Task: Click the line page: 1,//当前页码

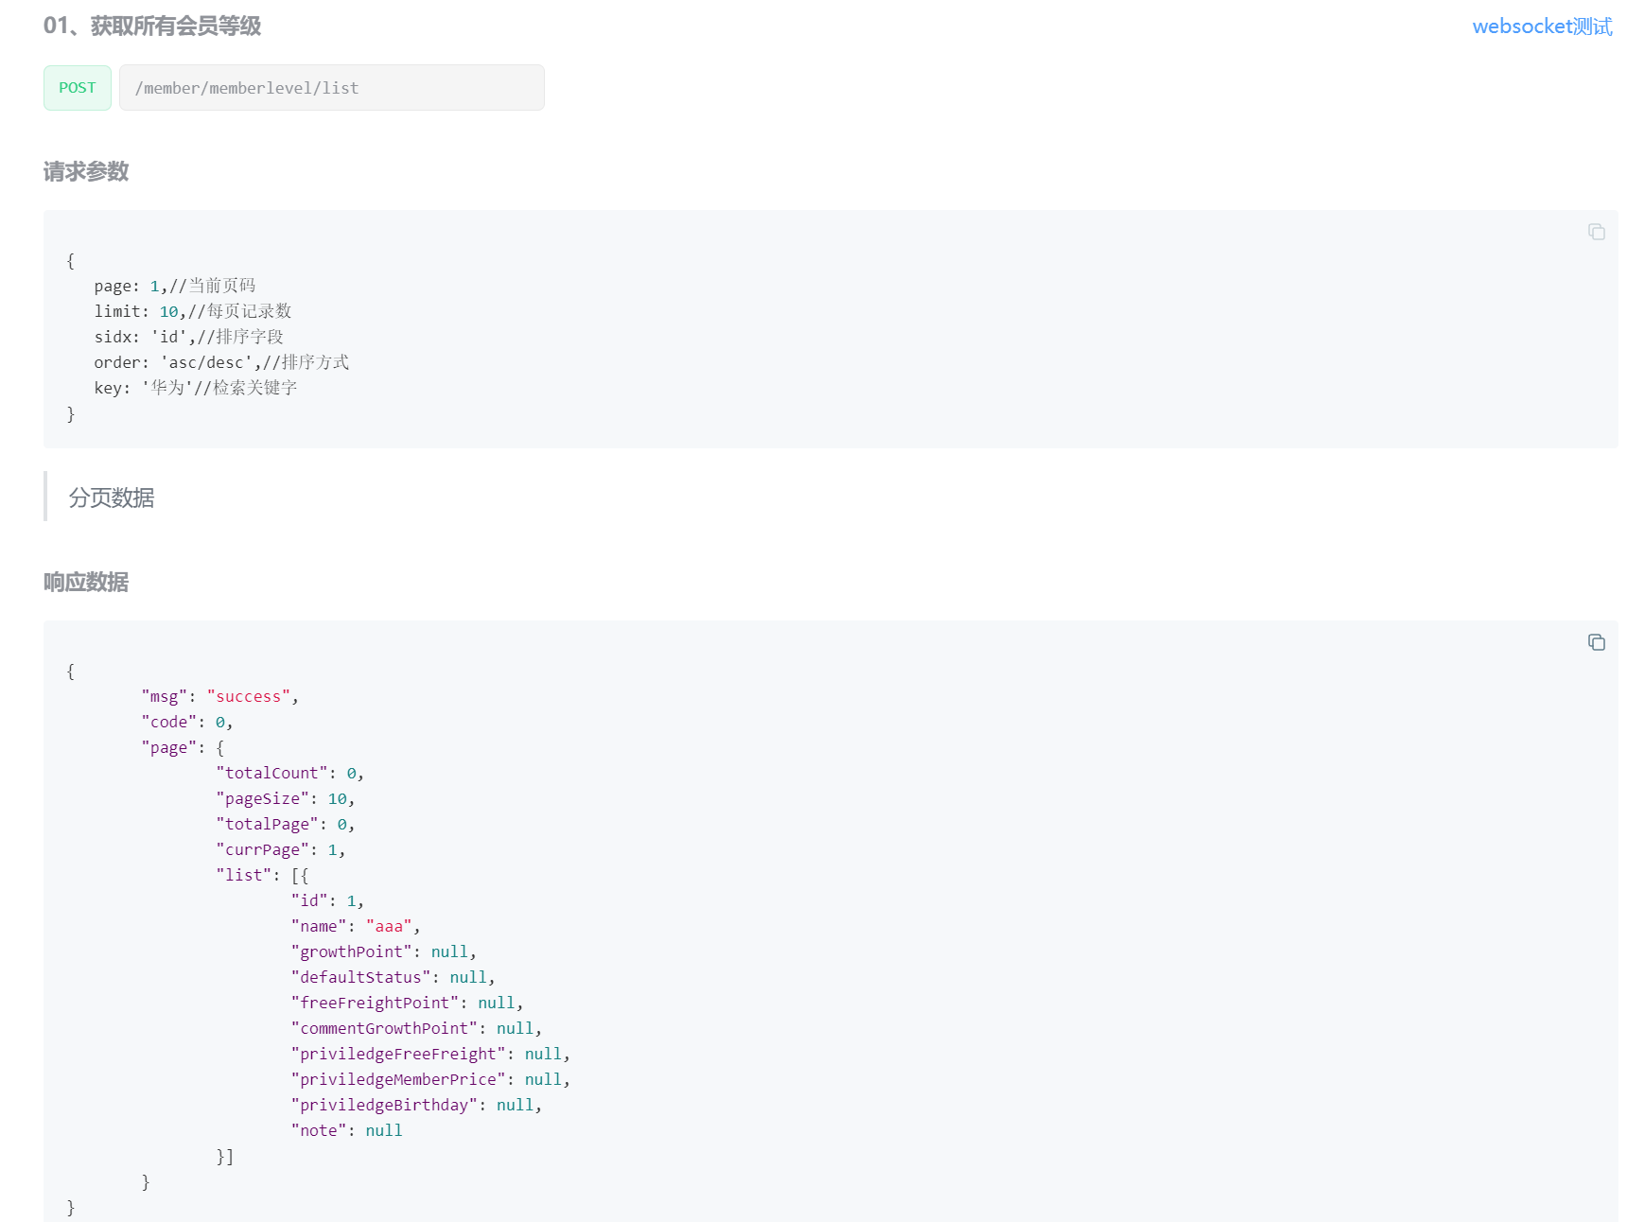Action: [x=175, y=286]
